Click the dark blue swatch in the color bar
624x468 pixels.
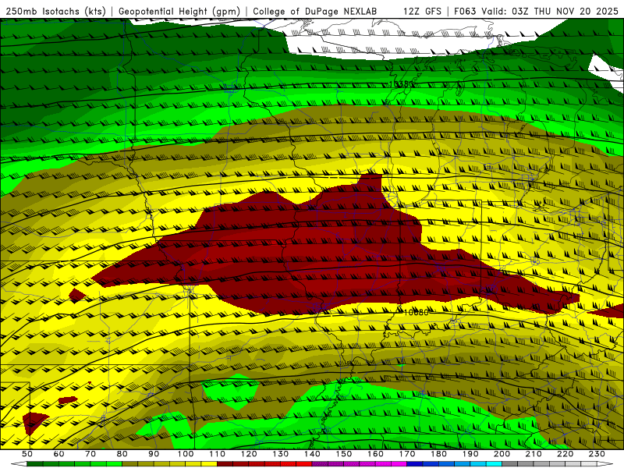[415, 464]
